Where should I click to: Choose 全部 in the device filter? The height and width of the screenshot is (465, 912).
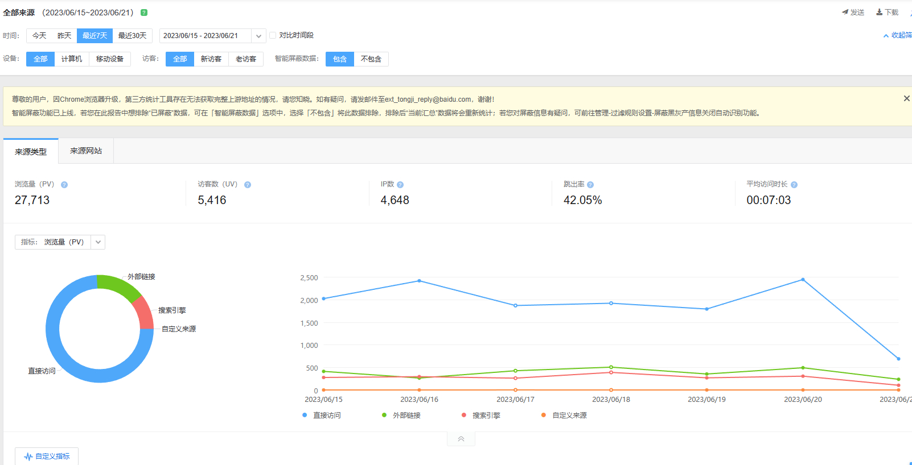coord(40,59)
